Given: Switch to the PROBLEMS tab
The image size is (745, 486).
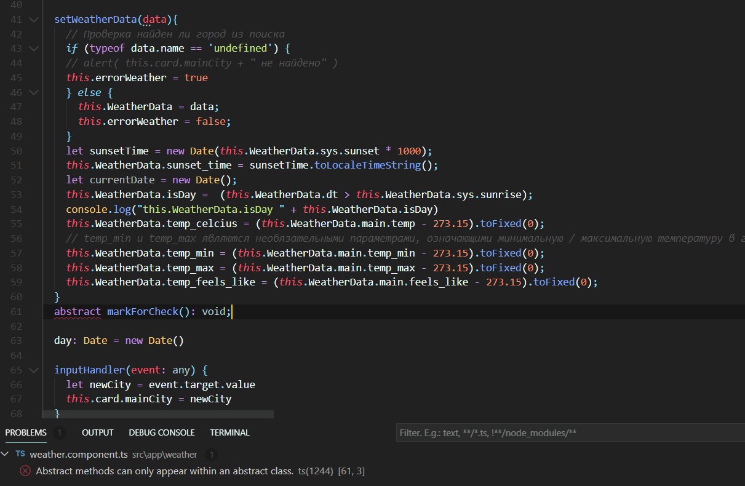Looking at the screenshot, I should click(26, 432).
